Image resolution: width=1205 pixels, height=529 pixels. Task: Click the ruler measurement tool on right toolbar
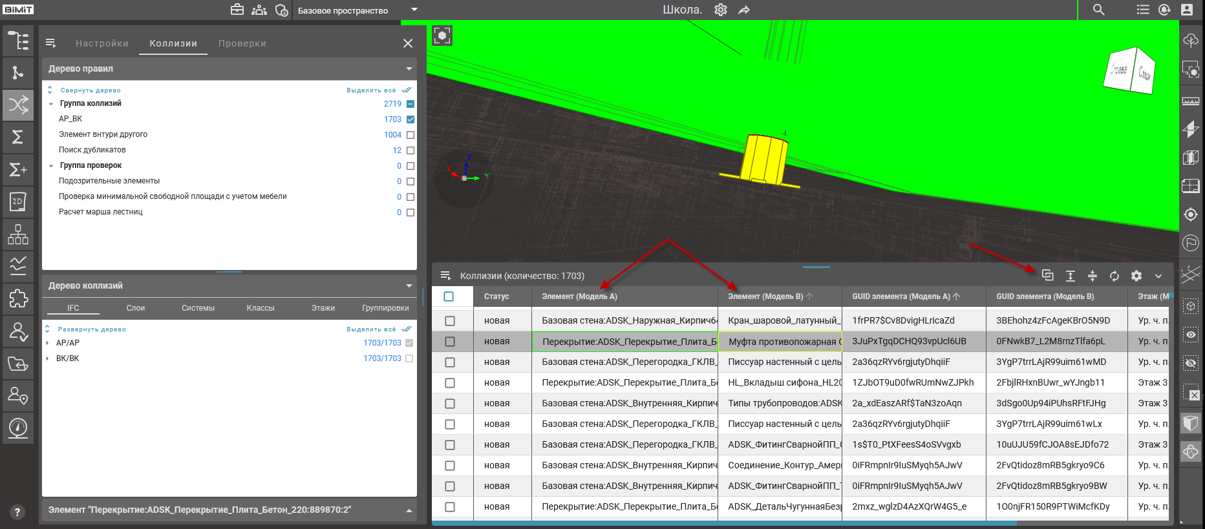pyautogui.click(x=1190, y=101)
